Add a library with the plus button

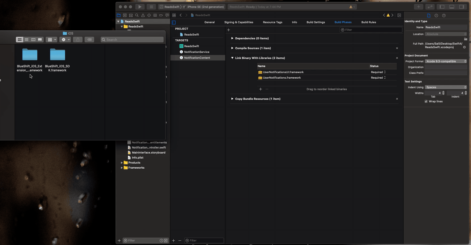[260, 89]
